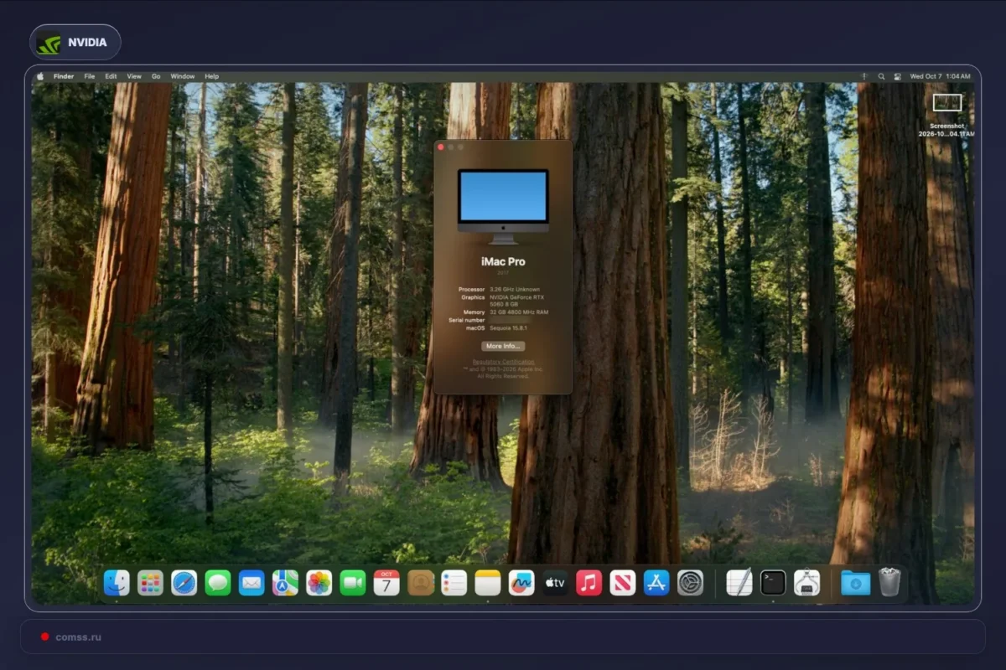
Task: Open the News app in the Dock
Action: click(623, 582)
